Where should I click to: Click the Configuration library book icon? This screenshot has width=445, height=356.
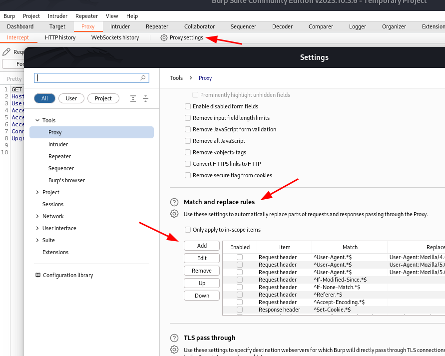[x=38, y=275]
